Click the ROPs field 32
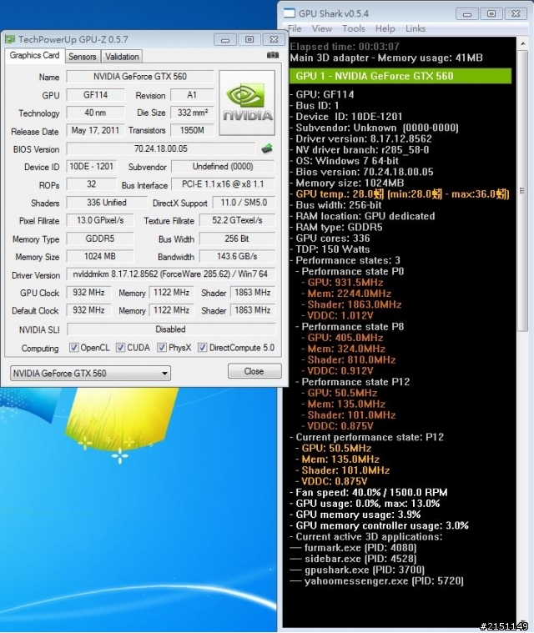The width and height of the screenshot is (534, 633). pos(91,184)
